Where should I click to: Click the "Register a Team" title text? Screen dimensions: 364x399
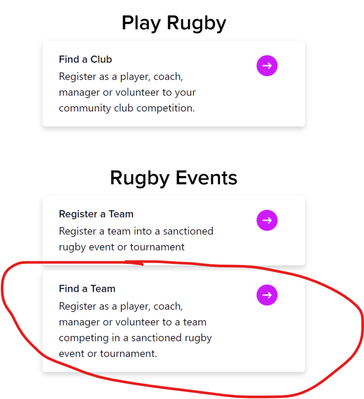(96, 214)
